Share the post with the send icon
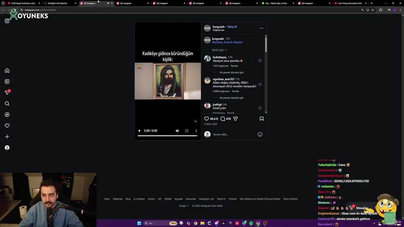 point(235,119)
